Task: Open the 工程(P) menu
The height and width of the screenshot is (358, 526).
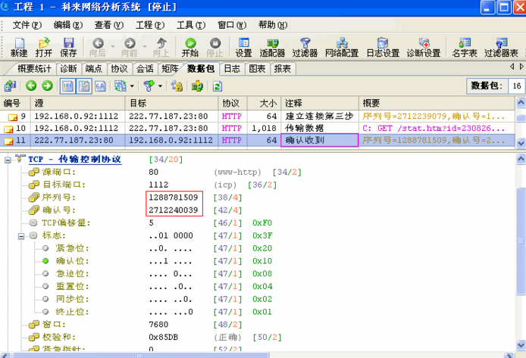Action: coord(150,25)
